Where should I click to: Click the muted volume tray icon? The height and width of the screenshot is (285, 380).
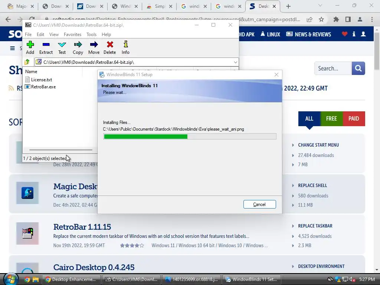pyautogui.click(x=353, y=279)
